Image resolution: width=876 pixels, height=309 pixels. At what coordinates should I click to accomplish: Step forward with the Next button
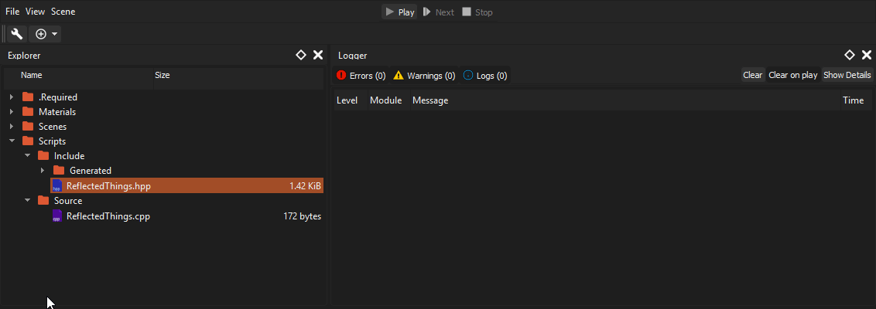coord(439,12)
